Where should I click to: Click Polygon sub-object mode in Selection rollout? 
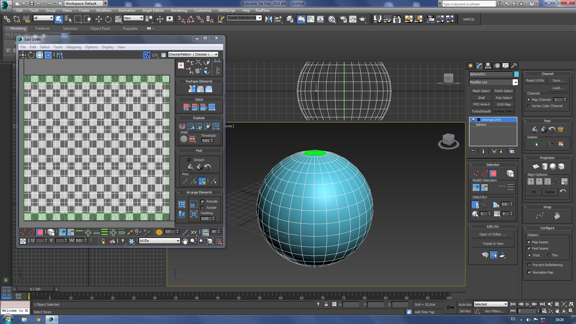(x=493, y=174)
